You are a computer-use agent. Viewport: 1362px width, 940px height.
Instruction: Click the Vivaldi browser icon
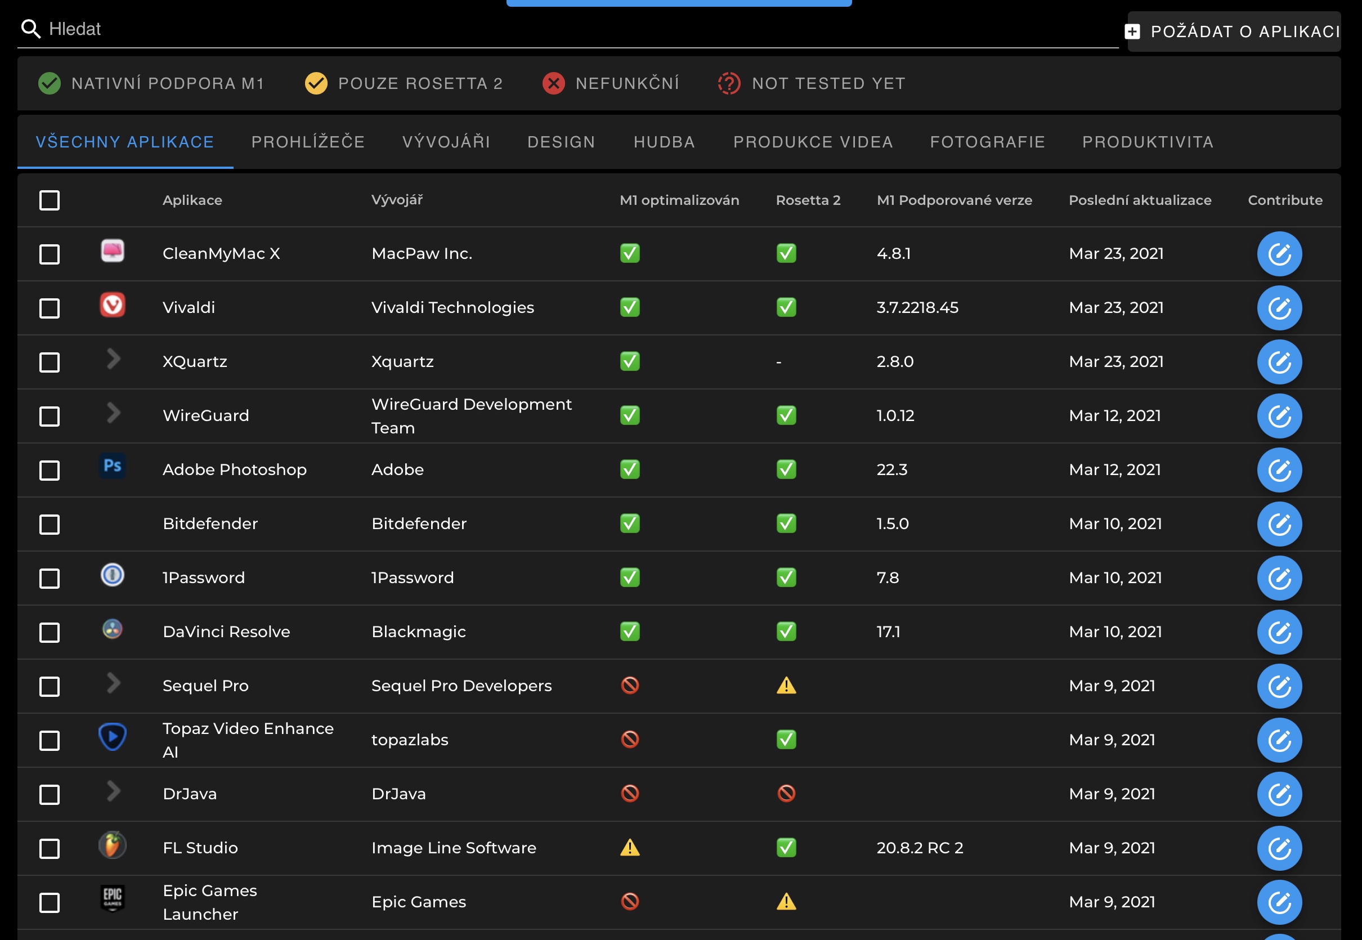point(113,305)
